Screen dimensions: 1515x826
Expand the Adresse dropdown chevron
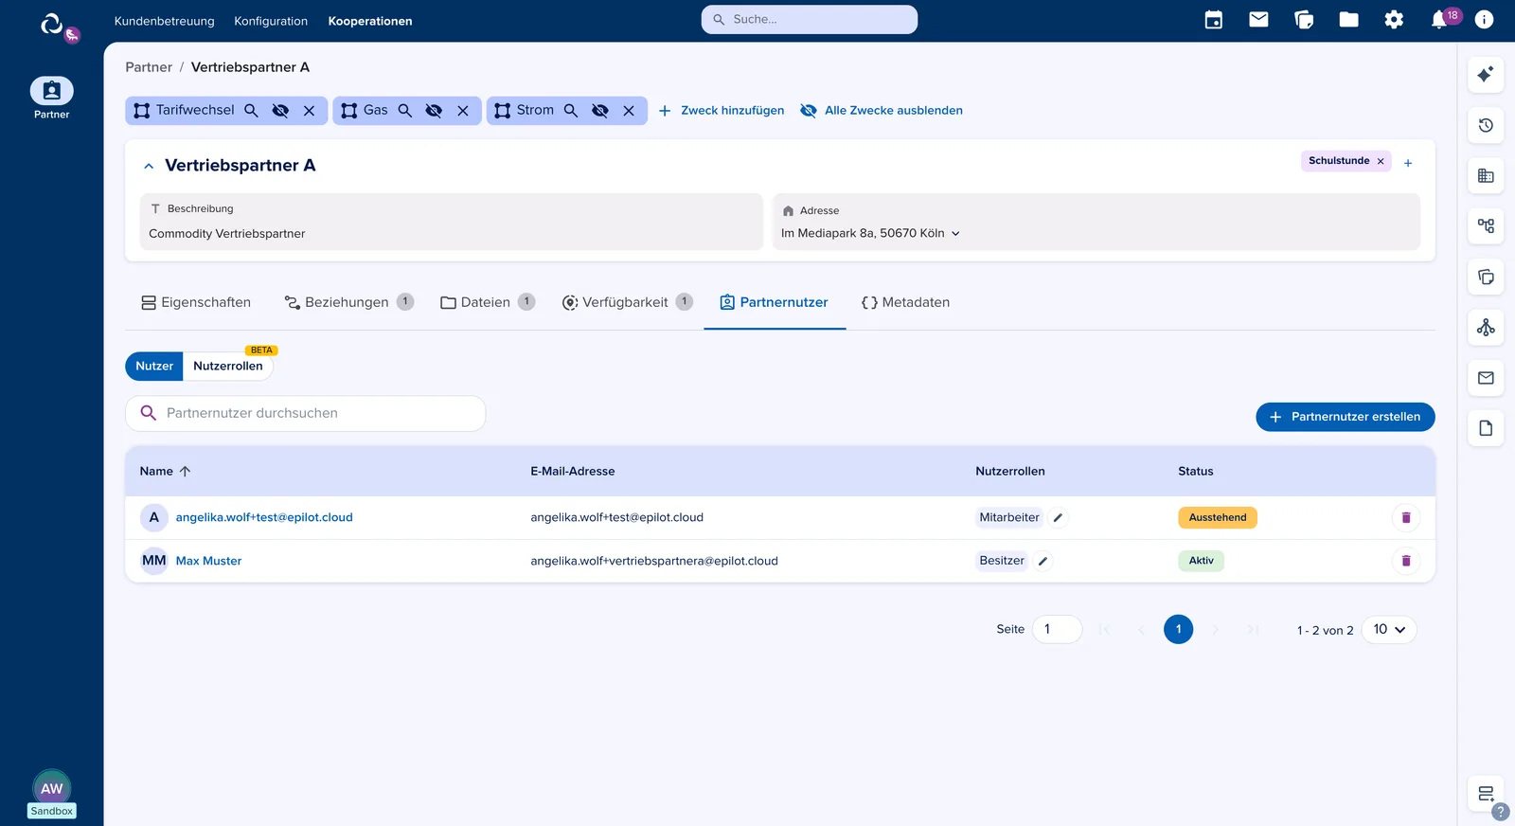click(955, 234)
